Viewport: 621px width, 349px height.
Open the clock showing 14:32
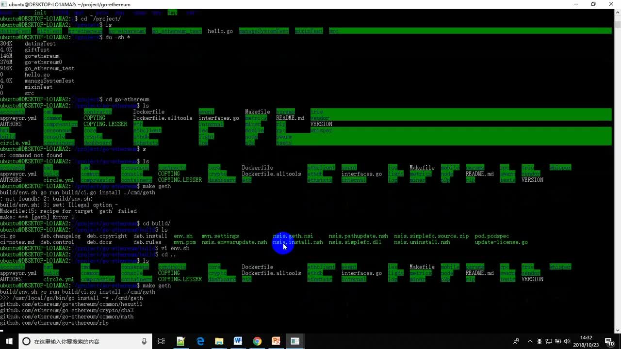586,341
